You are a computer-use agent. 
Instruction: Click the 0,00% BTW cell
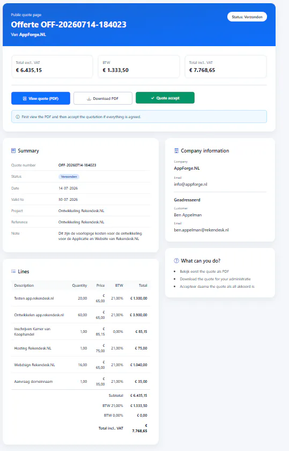(118, 332)
